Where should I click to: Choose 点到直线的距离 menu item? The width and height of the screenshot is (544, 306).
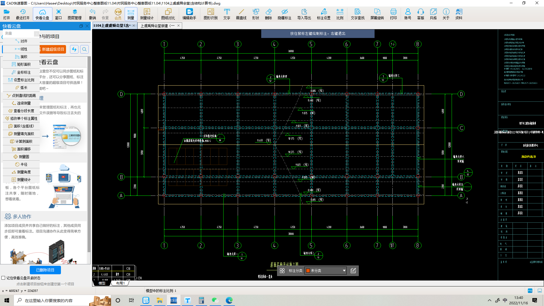(x=21, y=95)
